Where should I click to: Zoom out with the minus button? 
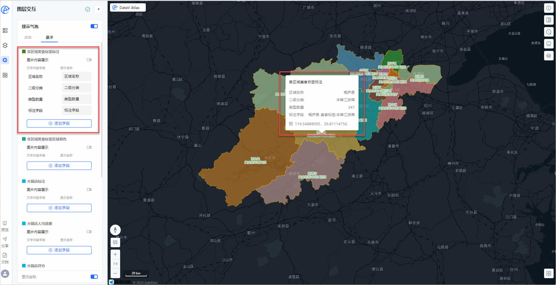(x=115, y=273)
